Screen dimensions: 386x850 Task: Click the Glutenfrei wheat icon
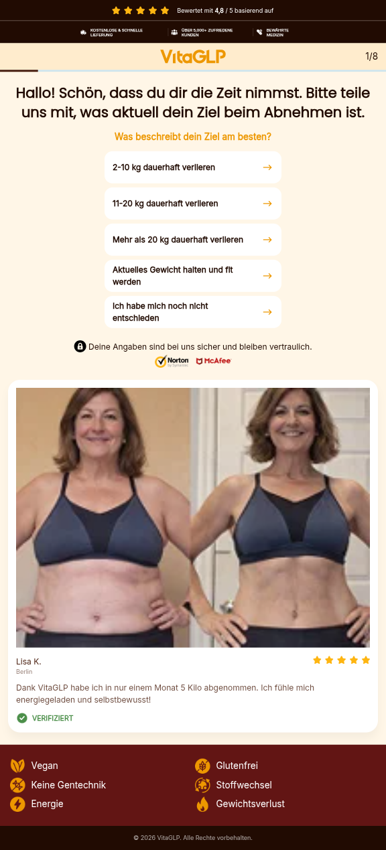(x=202, y=766)
